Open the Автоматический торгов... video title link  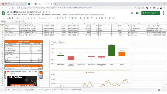[x=19, y=72]
